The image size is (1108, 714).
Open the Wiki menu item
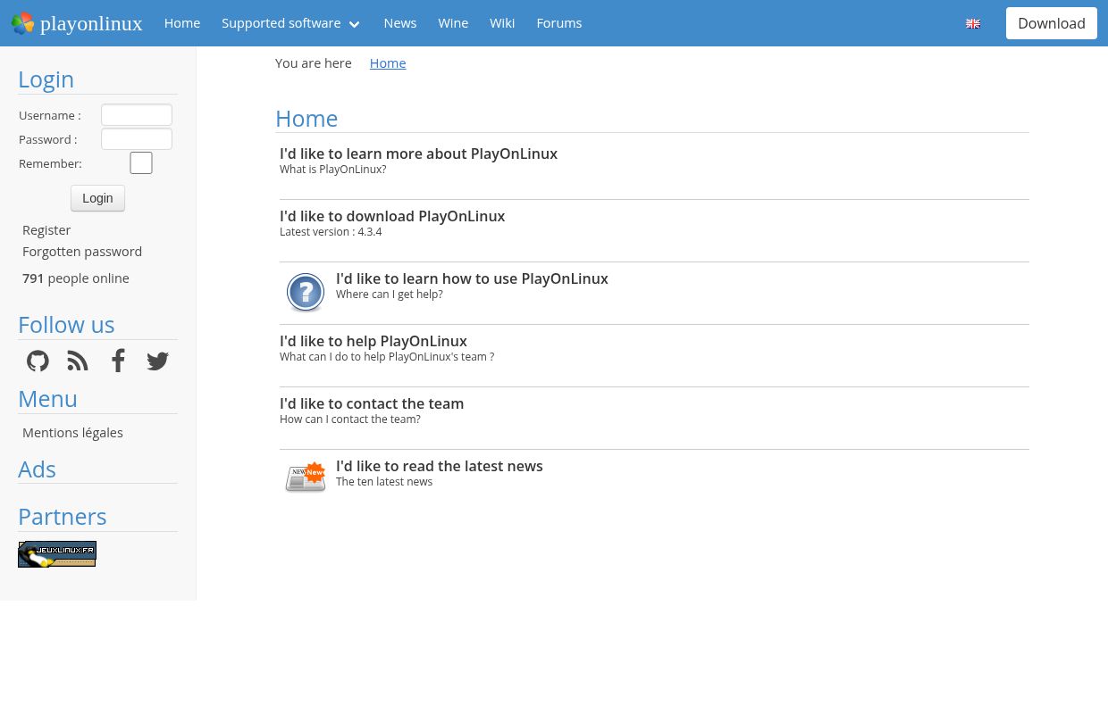click(502, 22)
